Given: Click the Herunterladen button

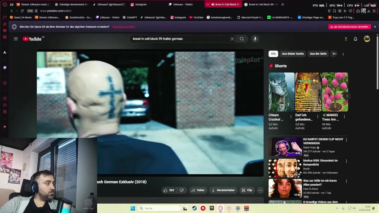Looking at the screenshot, I should [x=223, y=190].
